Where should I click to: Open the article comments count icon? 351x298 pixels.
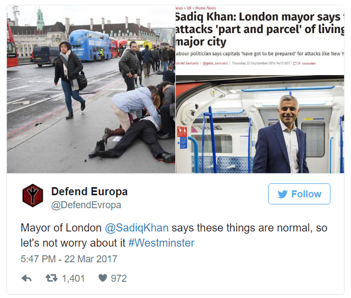(295, 63)
